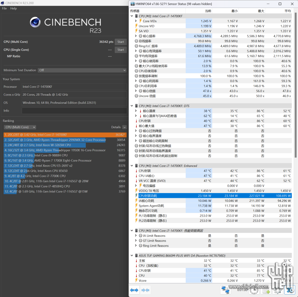Click the Info text field in Cinebench
The height and width of the screenshot is (297, 298).
pyautogui.click(x=74, y=111)
